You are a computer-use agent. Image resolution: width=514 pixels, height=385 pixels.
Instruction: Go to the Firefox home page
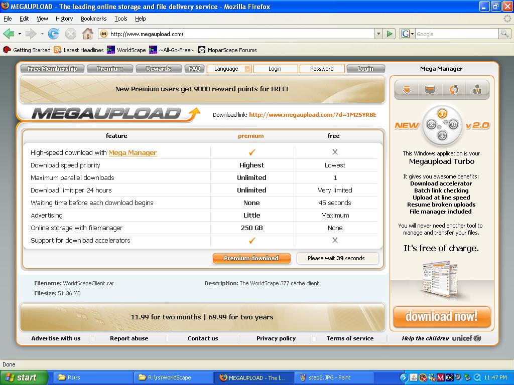pyautogui.click(x=87, y=34)
